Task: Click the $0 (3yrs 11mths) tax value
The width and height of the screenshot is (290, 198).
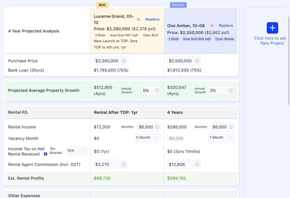Action: click(184, 152)
